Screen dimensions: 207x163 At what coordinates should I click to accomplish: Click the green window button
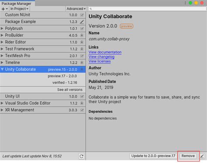click(190, 3)
